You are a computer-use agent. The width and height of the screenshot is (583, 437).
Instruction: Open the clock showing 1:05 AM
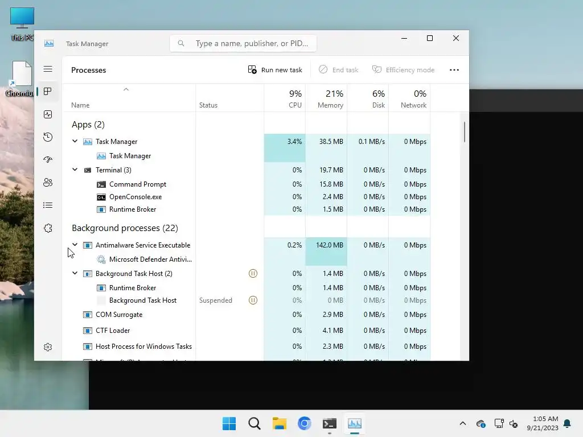543,423
